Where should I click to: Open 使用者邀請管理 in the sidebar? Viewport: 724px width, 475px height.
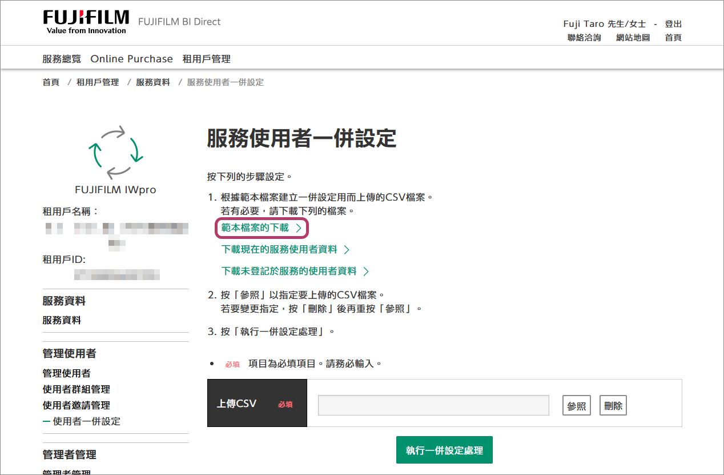77,405
